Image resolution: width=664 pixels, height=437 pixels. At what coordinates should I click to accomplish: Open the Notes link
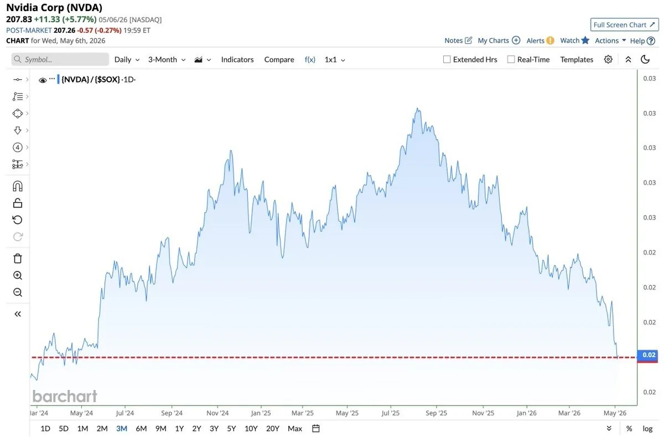(x=453, y=40)
